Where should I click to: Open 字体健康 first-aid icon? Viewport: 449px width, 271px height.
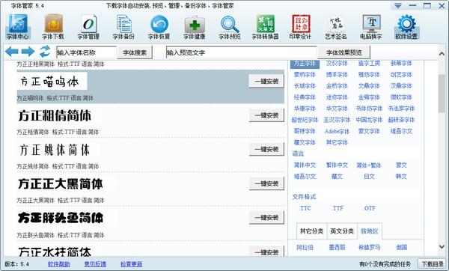coord(195,27)
